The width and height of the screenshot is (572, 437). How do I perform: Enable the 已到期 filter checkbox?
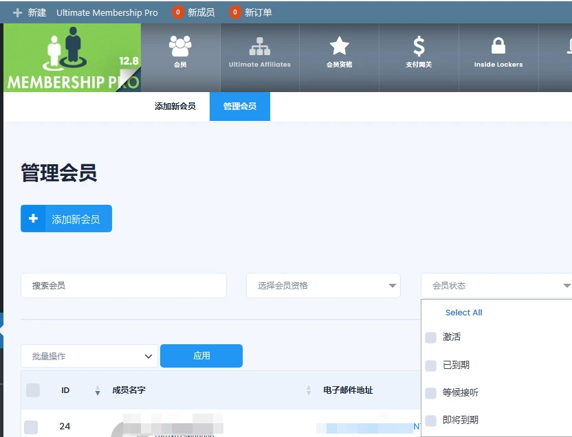tap(431, 365)
